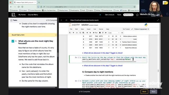Save the notebook with the save icon

click(x=70, y=33)
